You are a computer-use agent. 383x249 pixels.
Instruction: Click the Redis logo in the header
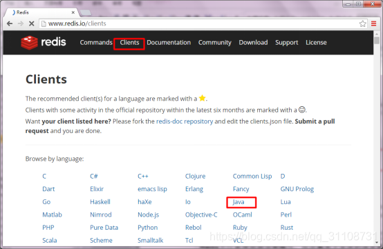click(x=44, y=42)
